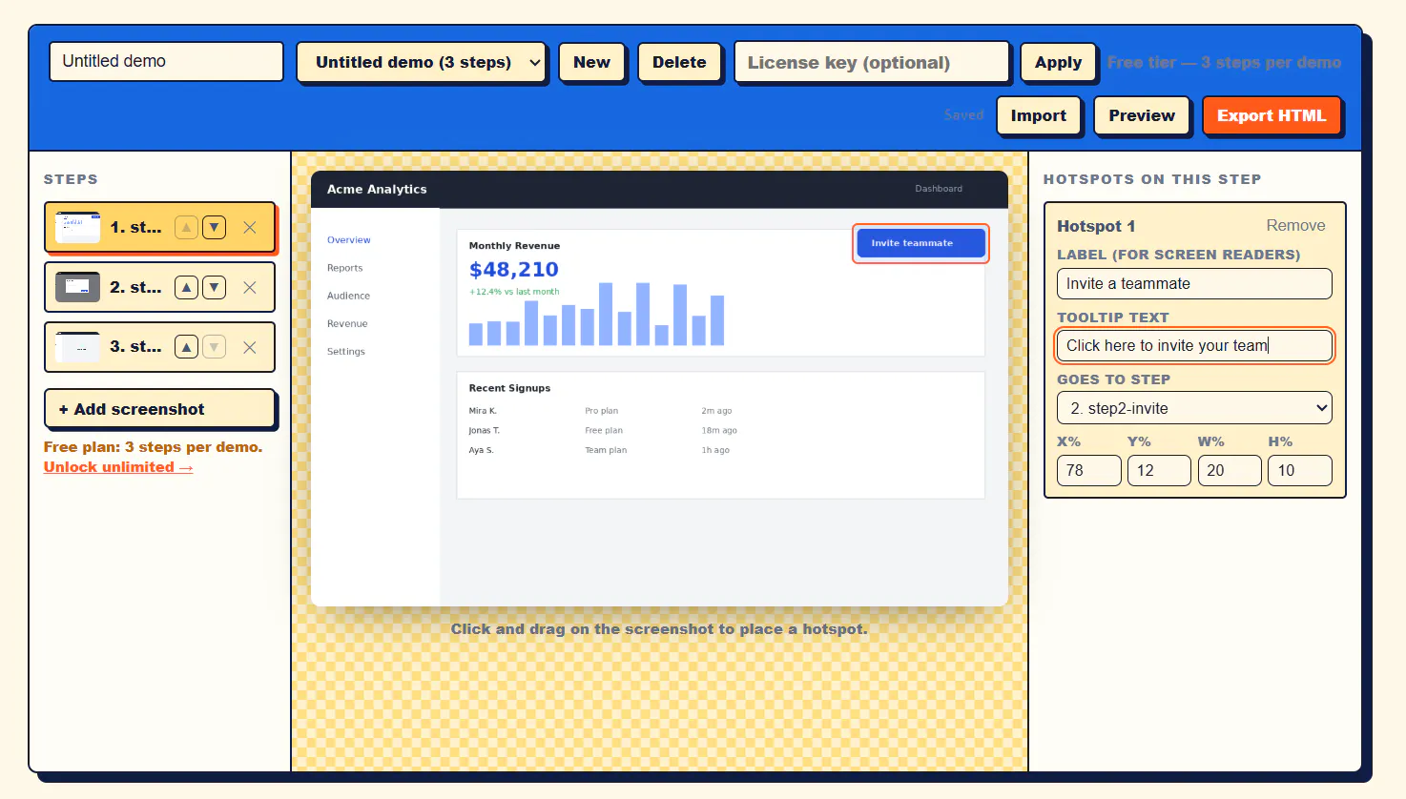Click + Add screenshot button
Image resolution: width=1406 pixels, height=799 pixels.
pos(159,409)
